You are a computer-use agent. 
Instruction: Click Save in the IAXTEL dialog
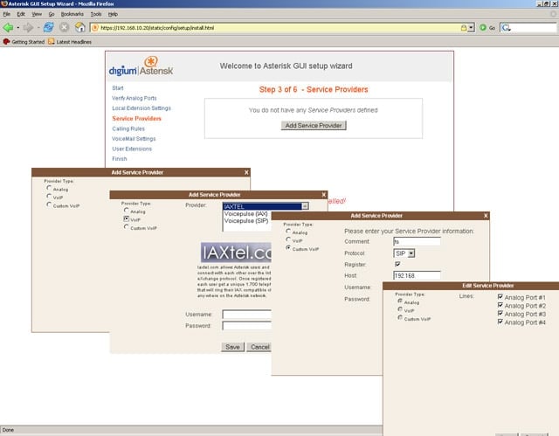point(232,347)
